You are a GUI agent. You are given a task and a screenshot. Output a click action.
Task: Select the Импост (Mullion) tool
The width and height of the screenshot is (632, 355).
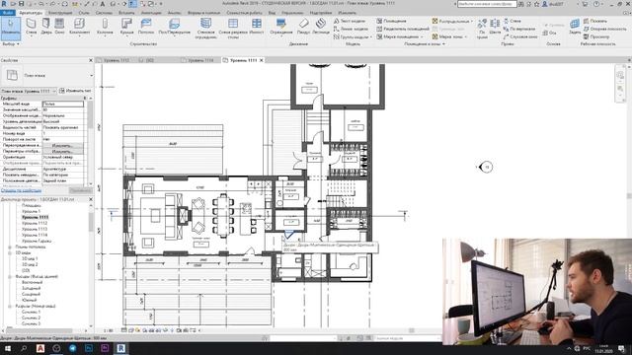pos(257,27)
